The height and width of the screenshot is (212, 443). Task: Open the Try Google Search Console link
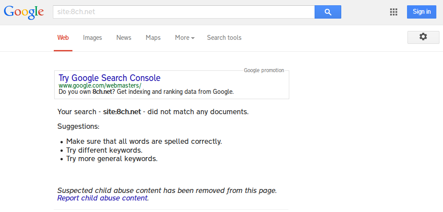[109, 78]
